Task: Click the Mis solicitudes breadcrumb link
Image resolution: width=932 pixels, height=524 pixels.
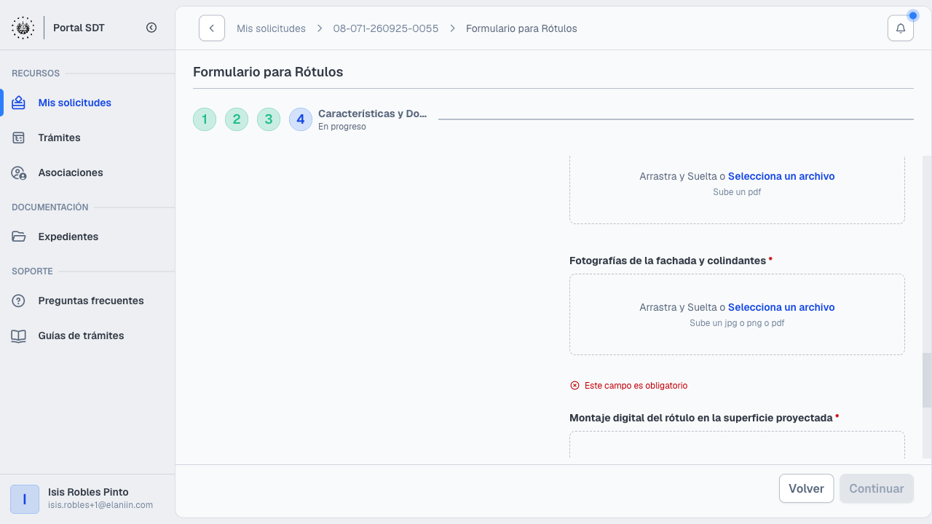Action: pyautogui.click(x=271, y=28)
